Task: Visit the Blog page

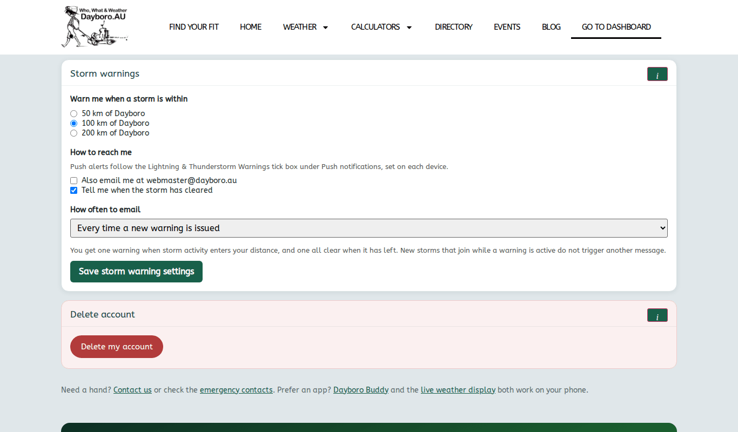Action: (x=551, y=27)
